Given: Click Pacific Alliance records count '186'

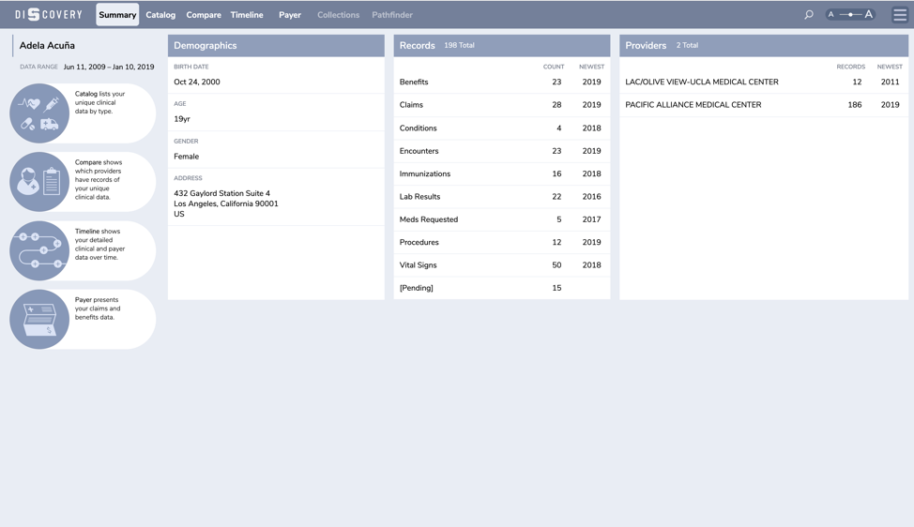Looking at the screenshot, I should pyautogui.click(x=855, y=105).
